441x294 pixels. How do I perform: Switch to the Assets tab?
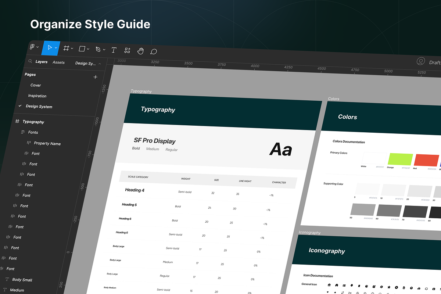pyautogui.click(x=58, y=62)
